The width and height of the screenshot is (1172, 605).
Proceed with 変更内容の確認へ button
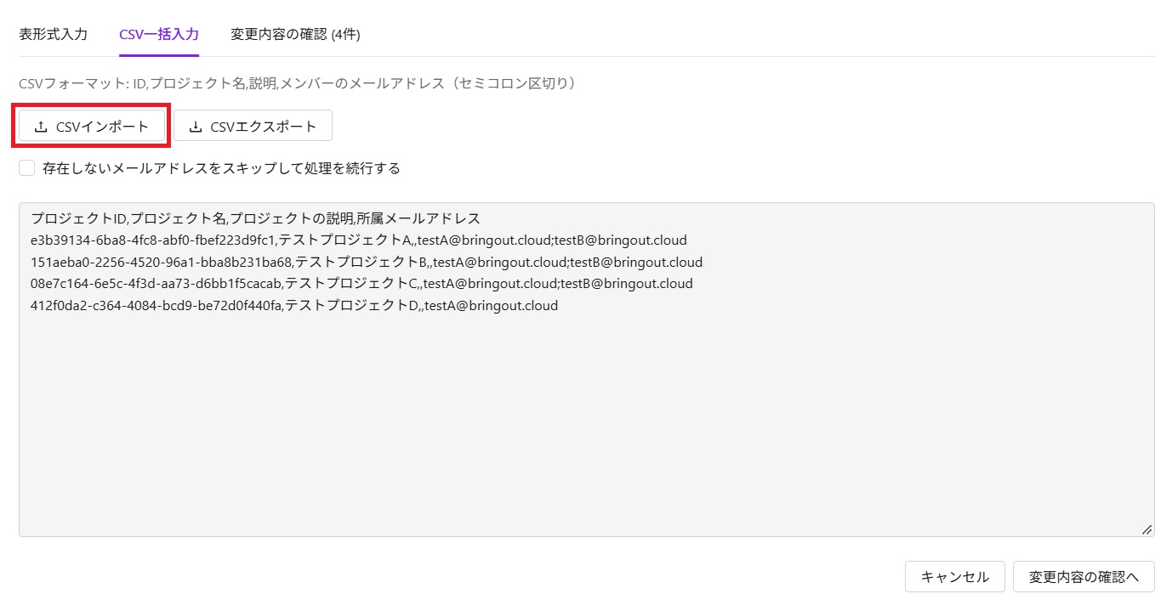(1084, 576)
